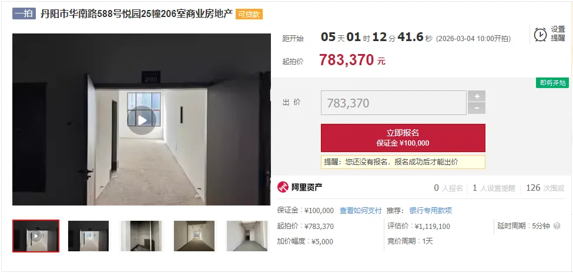The width and height of the screenshot is (573, 273).
Task: Select the first video thumbnail
Action: click(36, 236)
